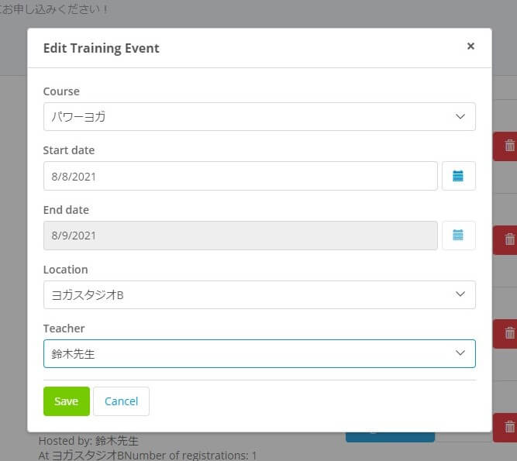Click the Teacher field label
Viewport: 517px width, 461px height.
64,329
